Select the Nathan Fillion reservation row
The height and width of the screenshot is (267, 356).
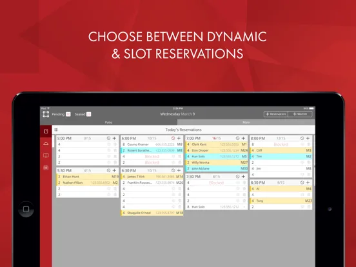tap(88, 183)
